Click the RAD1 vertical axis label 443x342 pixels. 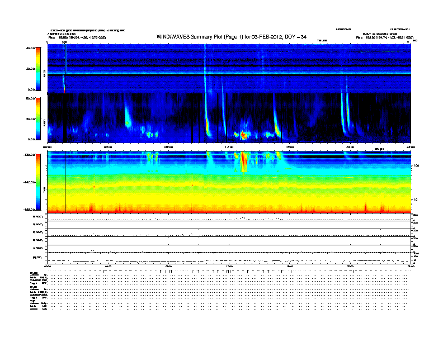click(x=44, y=122)
